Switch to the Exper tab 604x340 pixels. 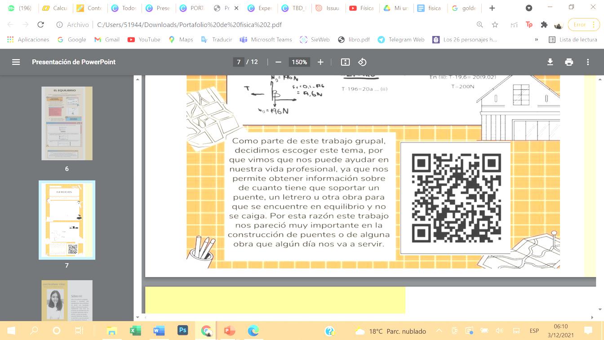click(x=260, y=8)
